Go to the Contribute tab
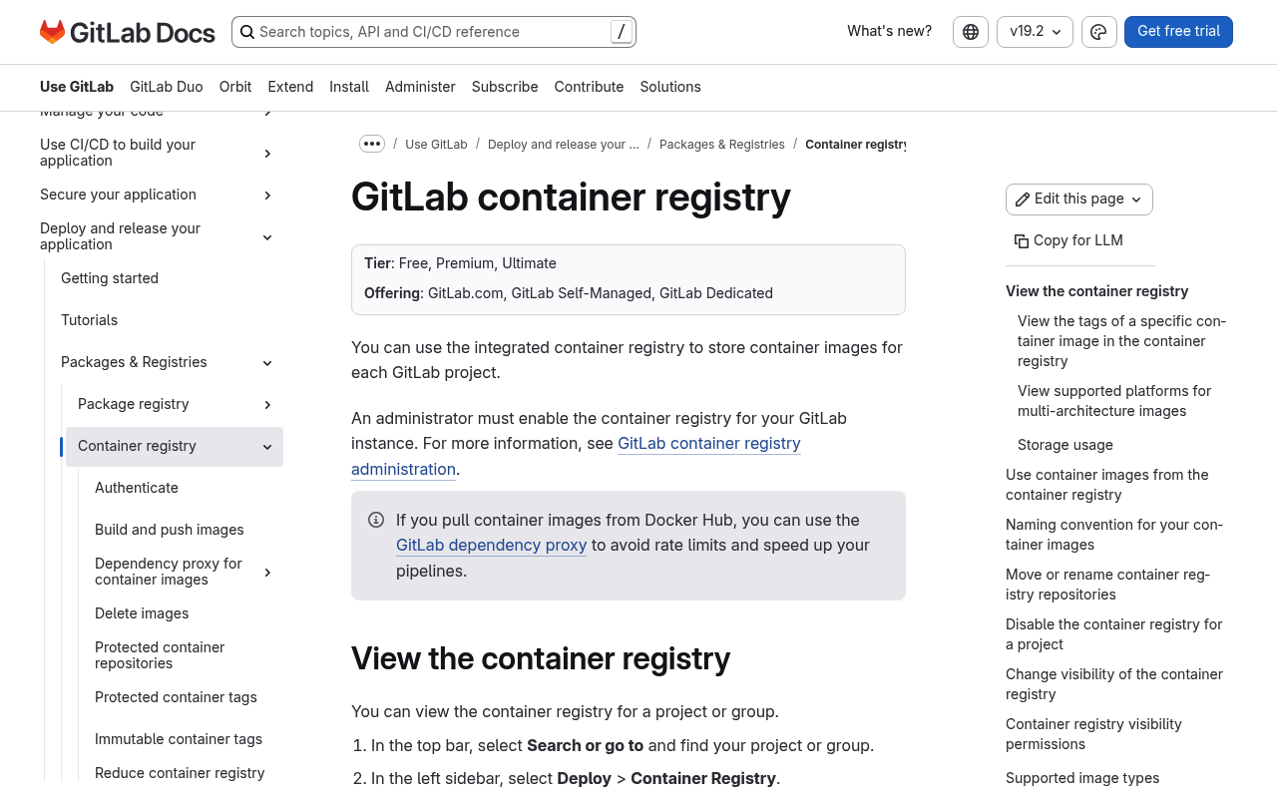 tap(589, 87)
